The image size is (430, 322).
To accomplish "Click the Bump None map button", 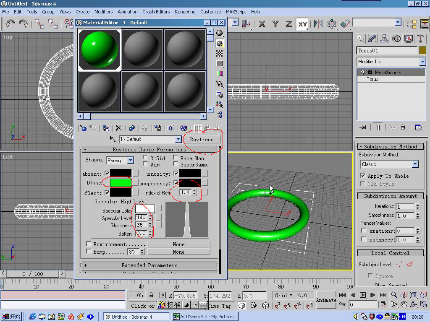I will pos(179,252).
